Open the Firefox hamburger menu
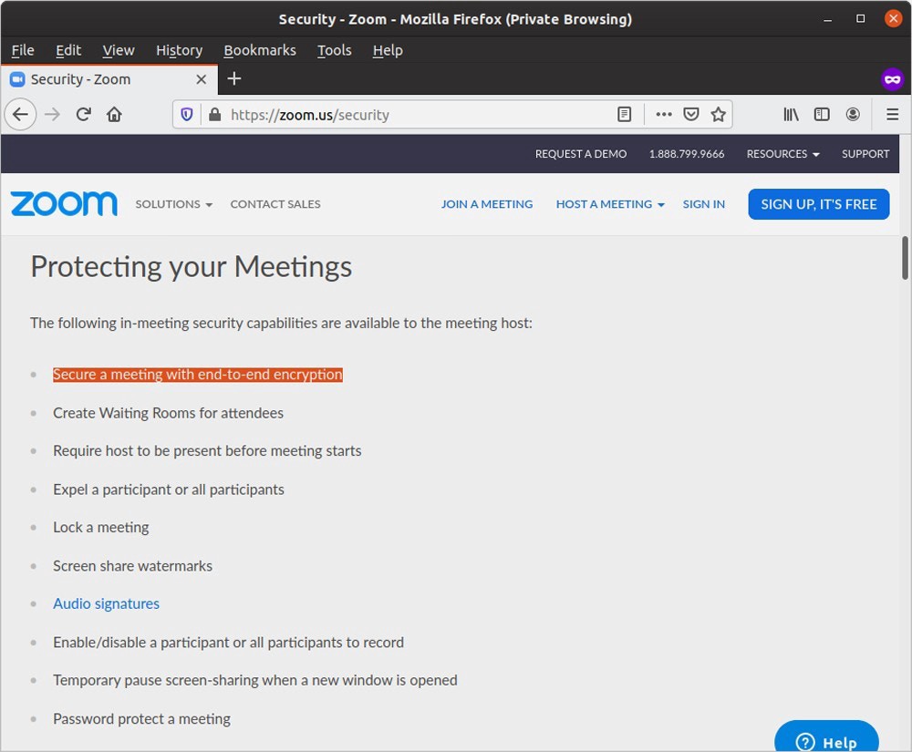 [893, 115]
